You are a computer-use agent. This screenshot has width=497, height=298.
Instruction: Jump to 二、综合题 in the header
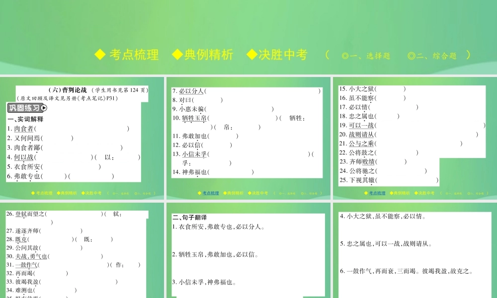[432, 56]
